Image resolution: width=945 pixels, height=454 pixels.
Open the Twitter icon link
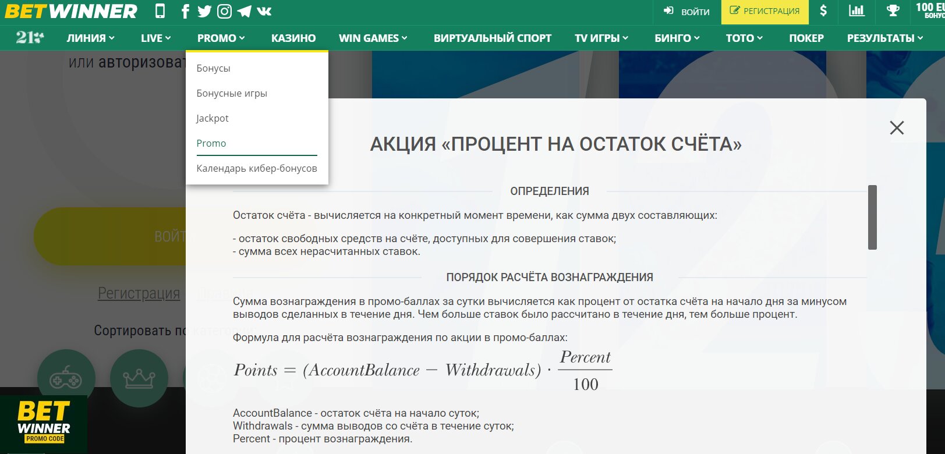click(x=204, y=11)
